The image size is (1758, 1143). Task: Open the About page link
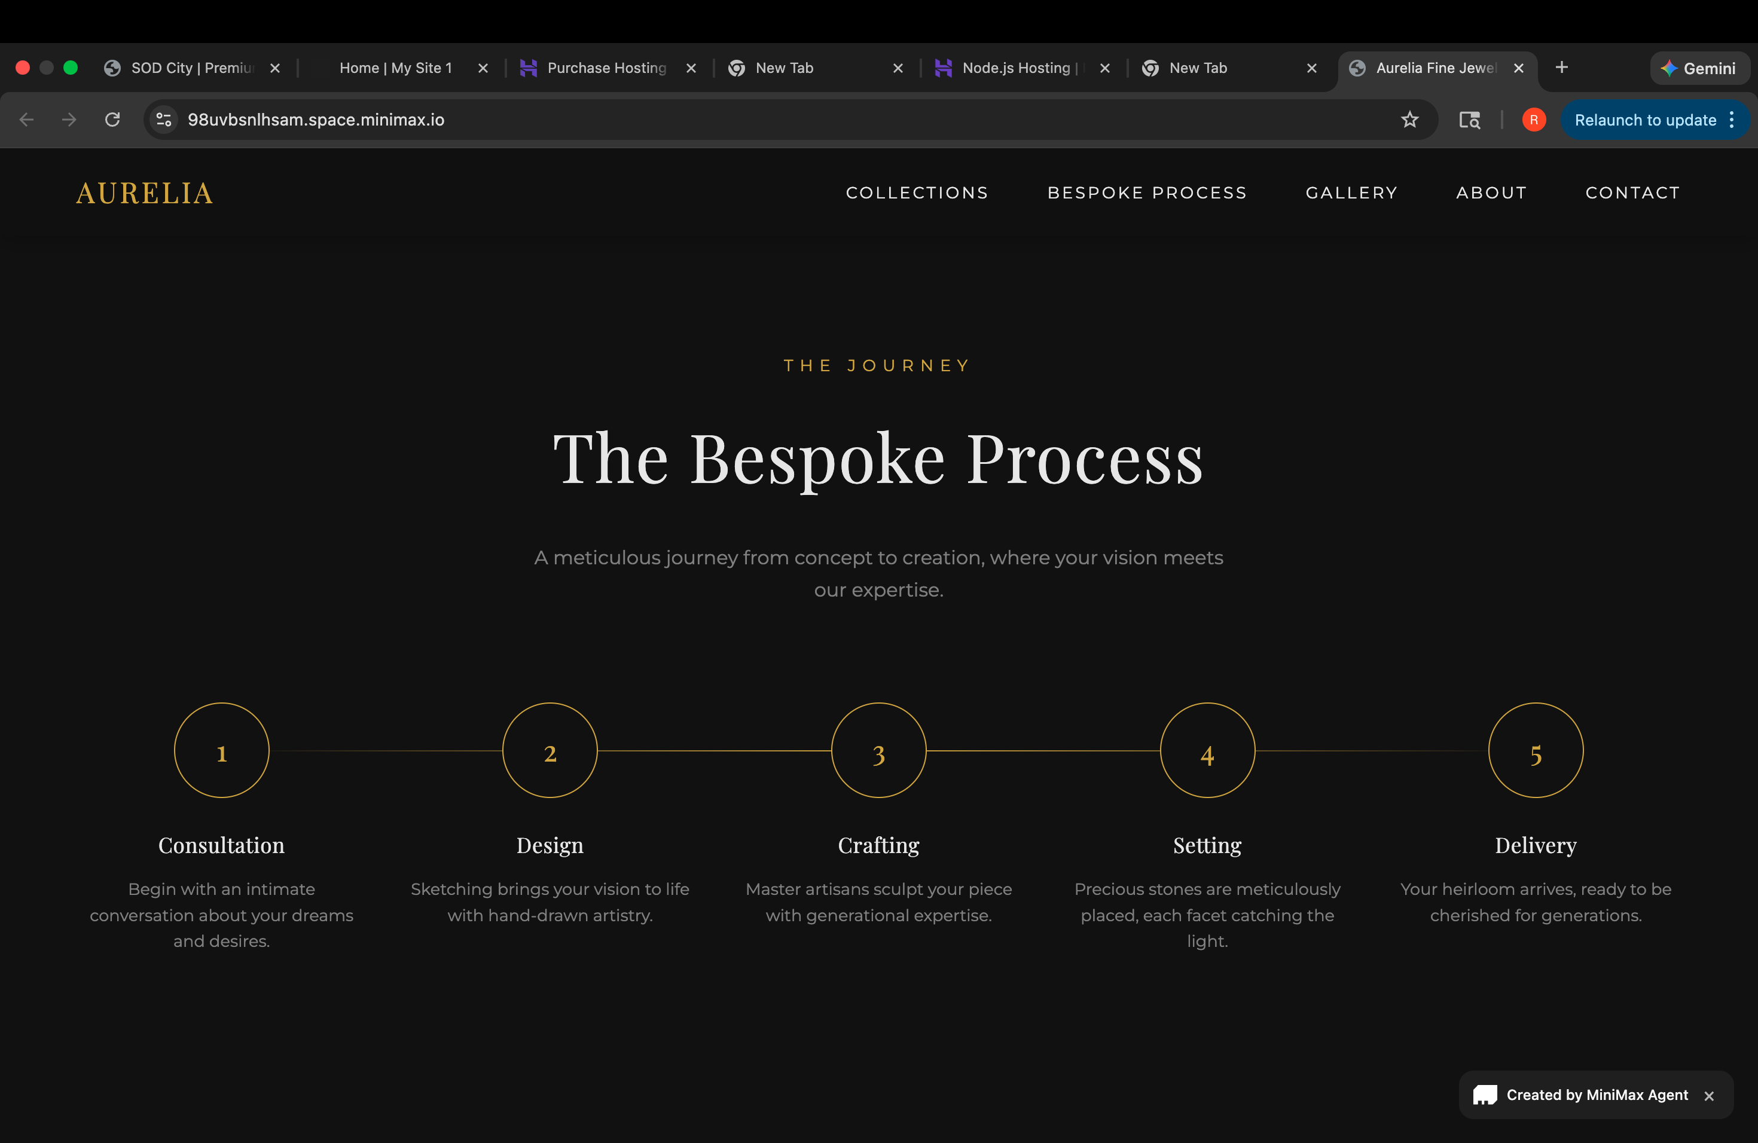(x=1491, y=192)
